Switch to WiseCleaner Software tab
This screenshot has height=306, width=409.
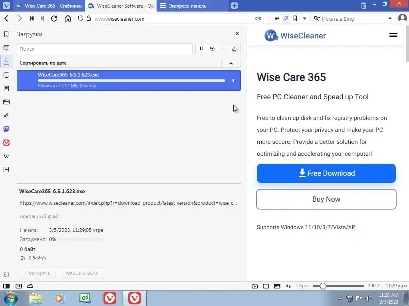tap(121, 6)
